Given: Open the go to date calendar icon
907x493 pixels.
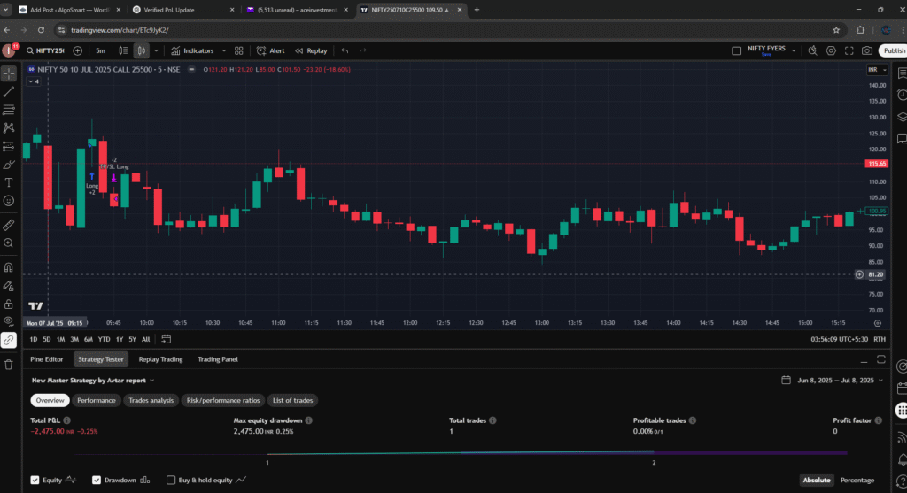Looking at the screenshot, I should pyautogui.click(x=166, y=339).
